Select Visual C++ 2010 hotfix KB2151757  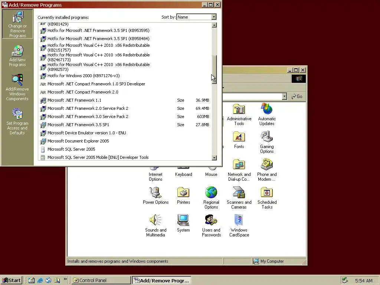[x=125, y=47]
